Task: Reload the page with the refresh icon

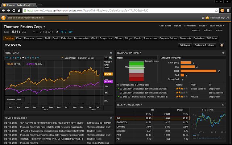Action: (14, 11)
